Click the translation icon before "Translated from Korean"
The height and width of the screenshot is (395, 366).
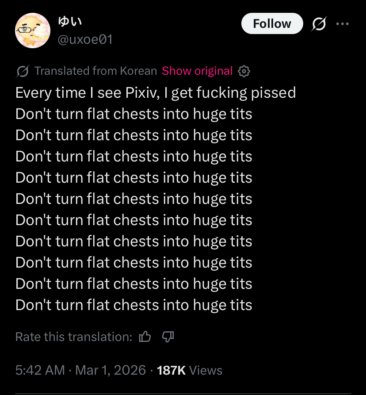point(23,71)
